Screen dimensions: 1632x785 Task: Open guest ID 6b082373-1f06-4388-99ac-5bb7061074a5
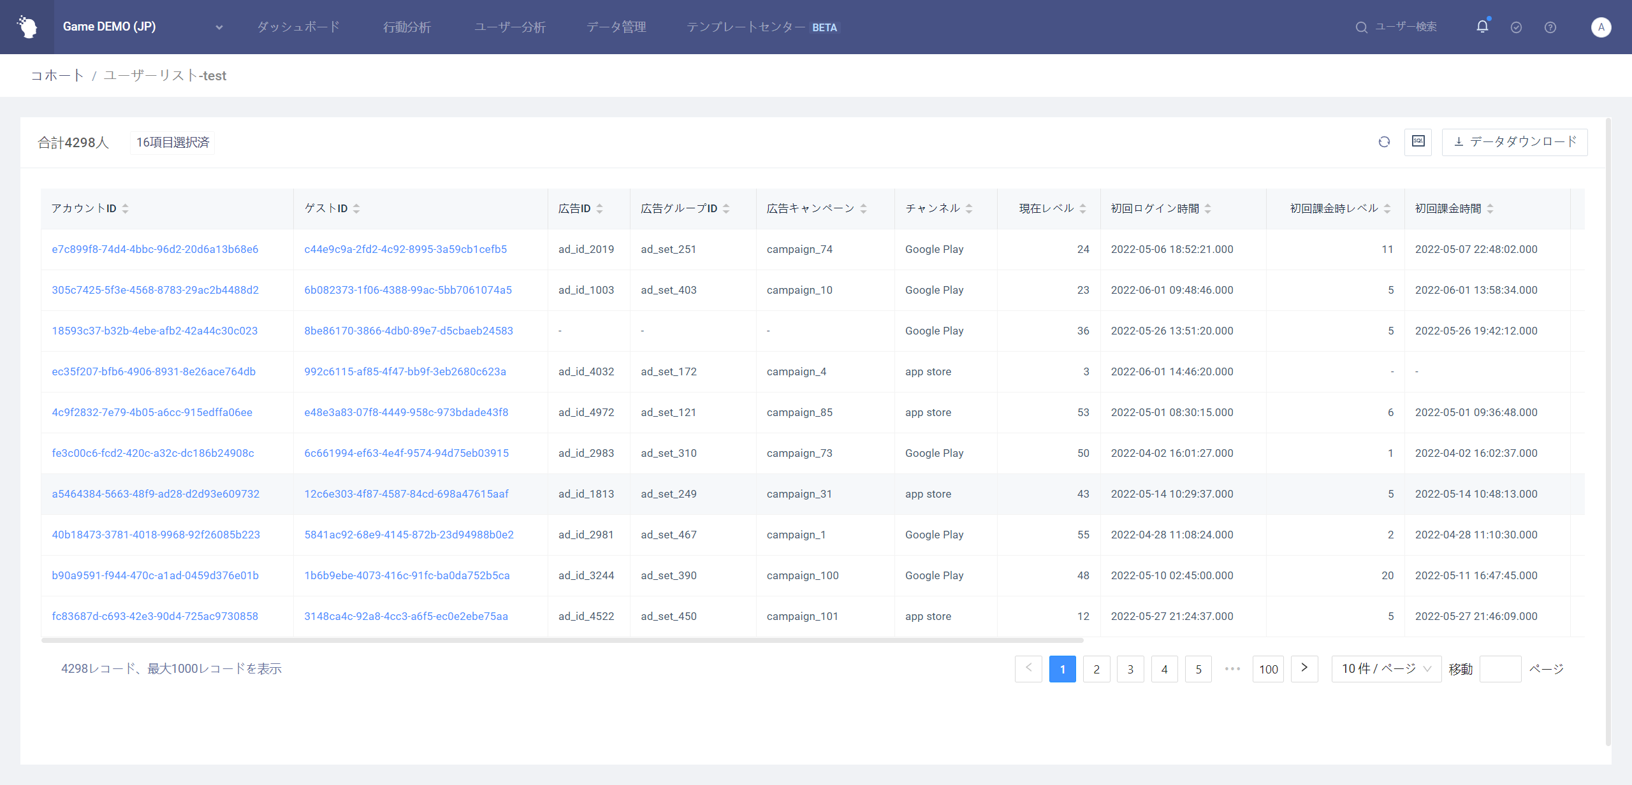click(x=408, y=290)
